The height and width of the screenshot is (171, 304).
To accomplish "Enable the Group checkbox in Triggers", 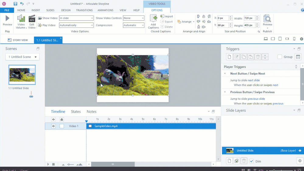I will pyautogui.click(x=280, y=57).
